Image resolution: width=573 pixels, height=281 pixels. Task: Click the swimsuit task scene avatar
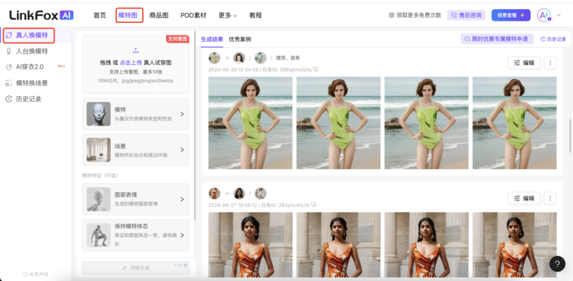click(261, 58)
